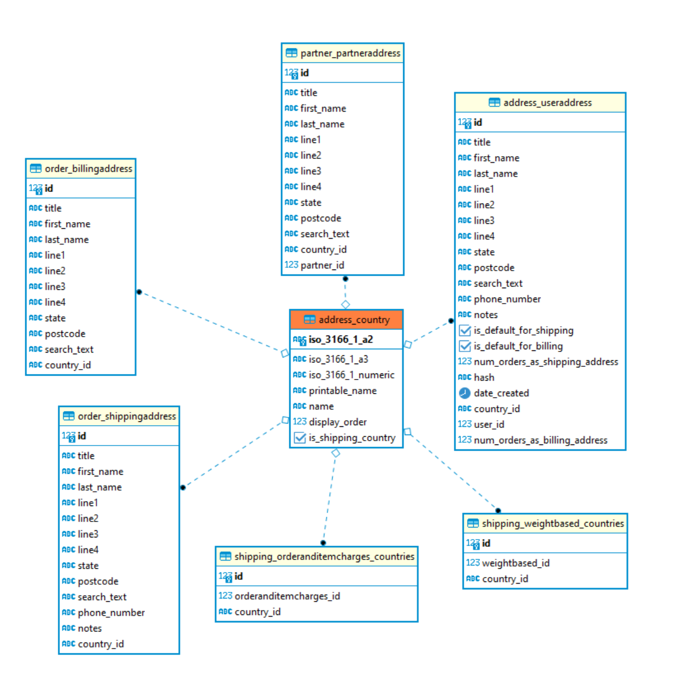Click the date_created clock icon
681x687 pixels.
(x=465, y=393)
